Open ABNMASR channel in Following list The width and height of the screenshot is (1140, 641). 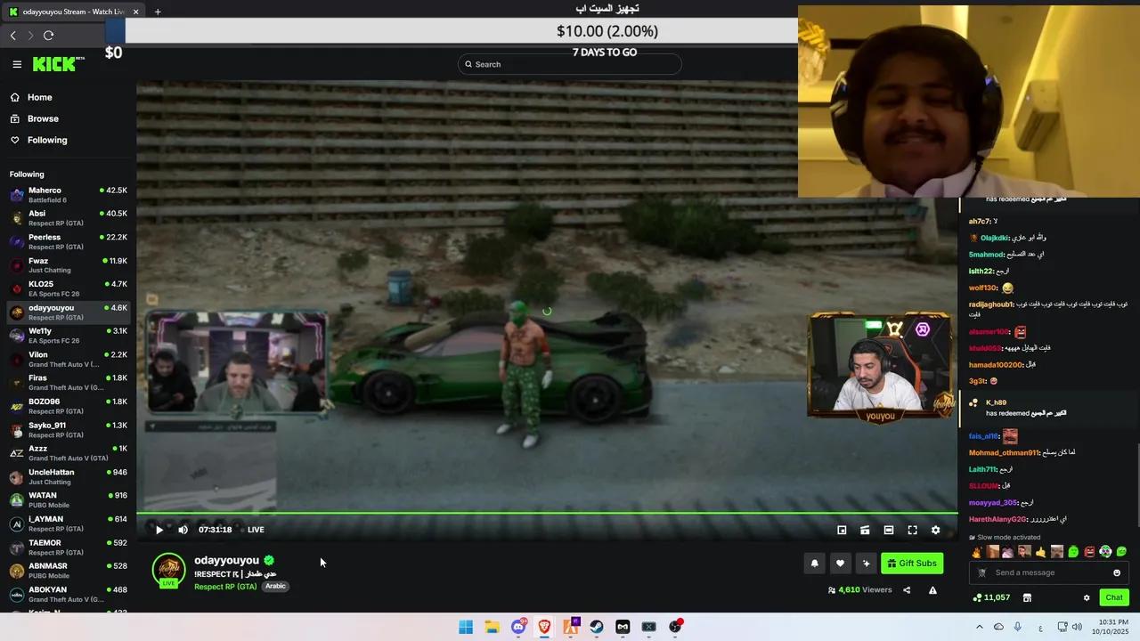coord(69,571)
